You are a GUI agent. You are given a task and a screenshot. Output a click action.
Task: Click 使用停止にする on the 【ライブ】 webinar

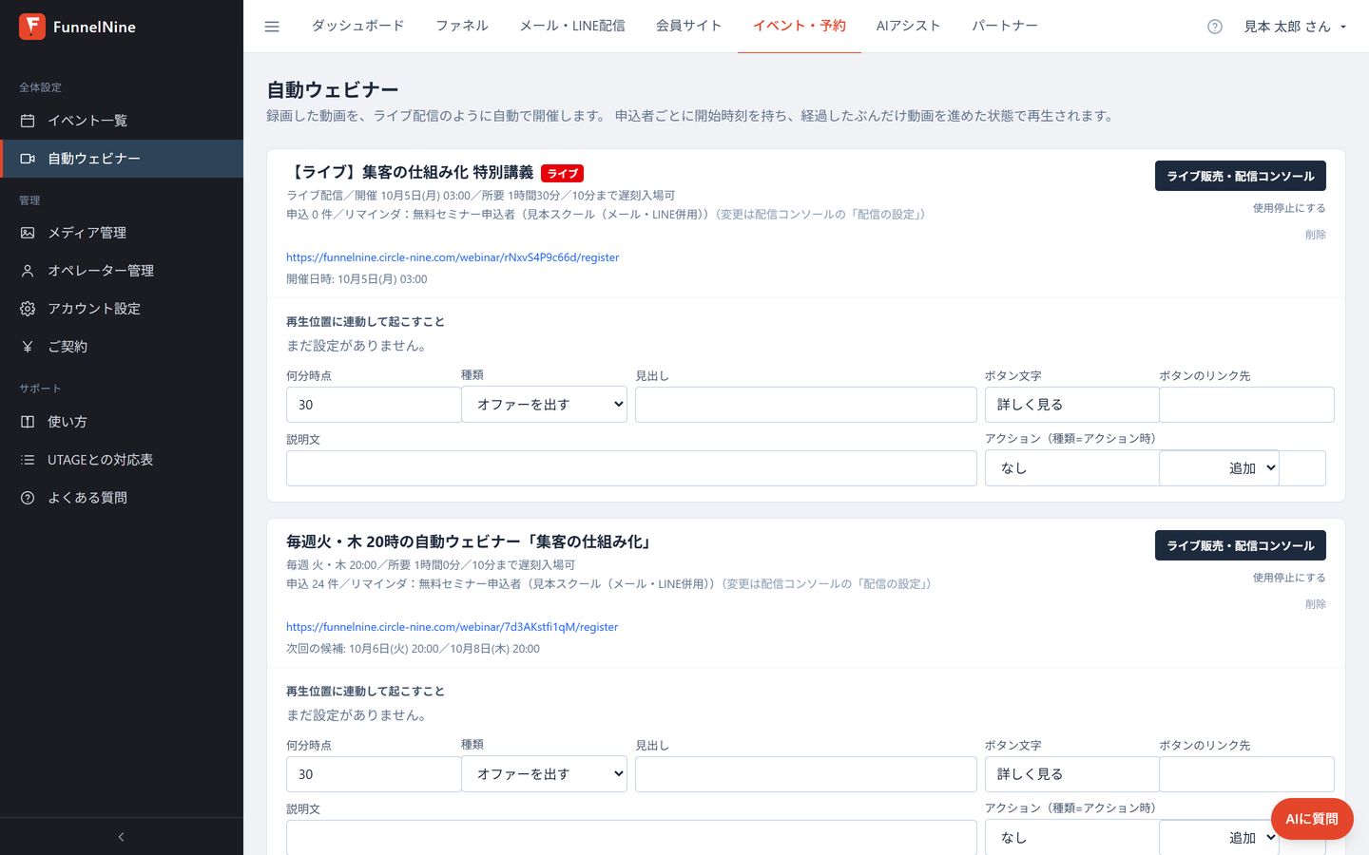point(1289,208)
